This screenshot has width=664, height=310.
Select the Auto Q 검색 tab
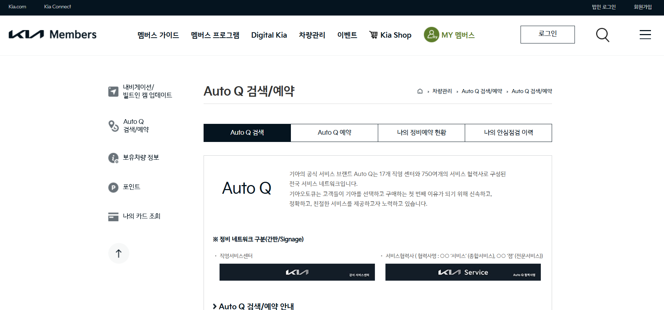pos(247,133)
